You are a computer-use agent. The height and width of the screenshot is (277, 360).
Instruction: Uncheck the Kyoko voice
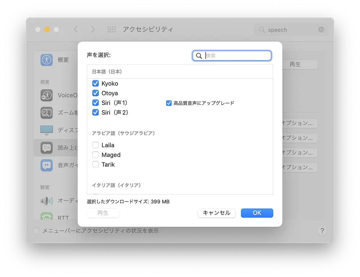click(96, 83)
